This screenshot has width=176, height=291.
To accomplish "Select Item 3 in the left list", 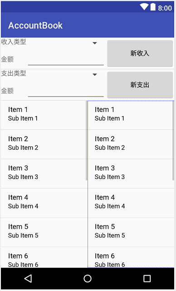I will [44, 174].
